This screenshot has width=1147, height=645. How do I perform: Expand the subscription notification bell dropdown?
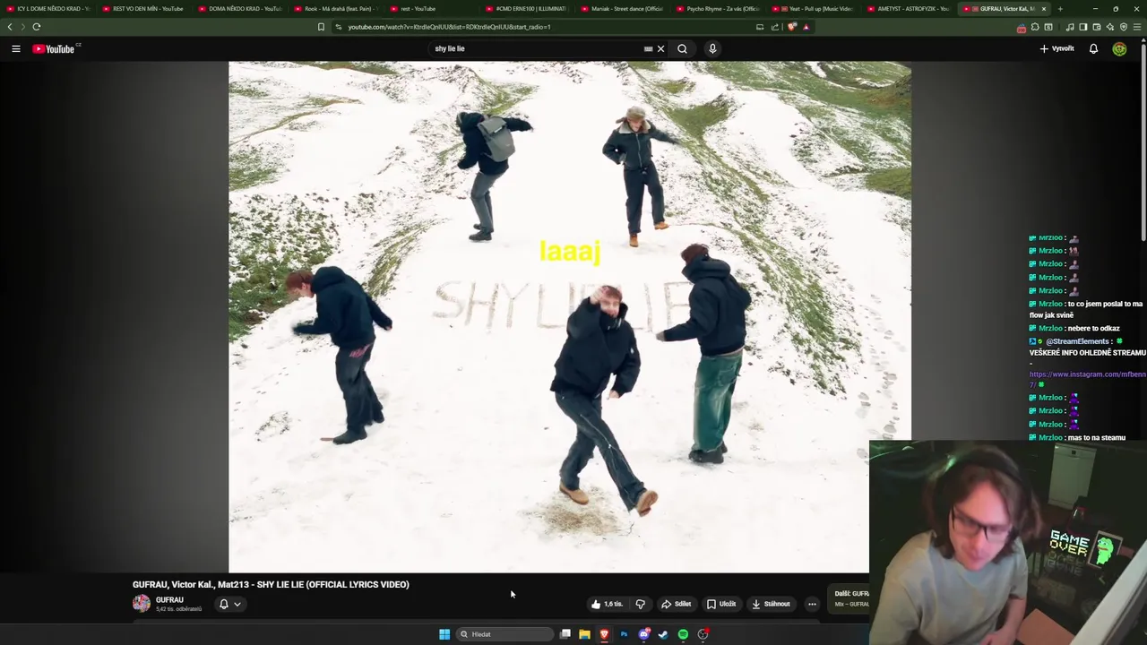(230, 604)
